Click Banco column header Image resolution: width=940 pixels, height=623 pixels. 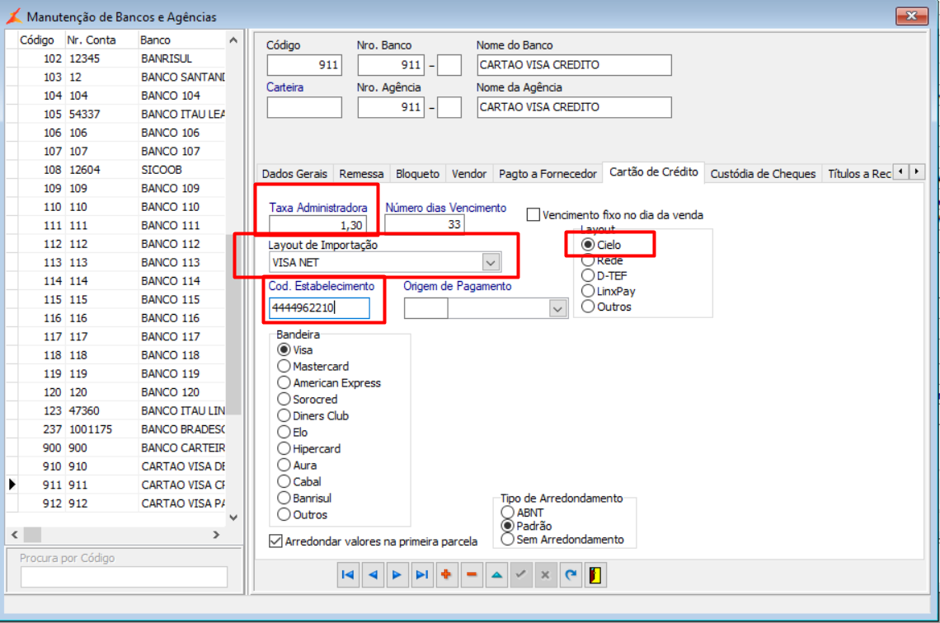click(181, 40)
